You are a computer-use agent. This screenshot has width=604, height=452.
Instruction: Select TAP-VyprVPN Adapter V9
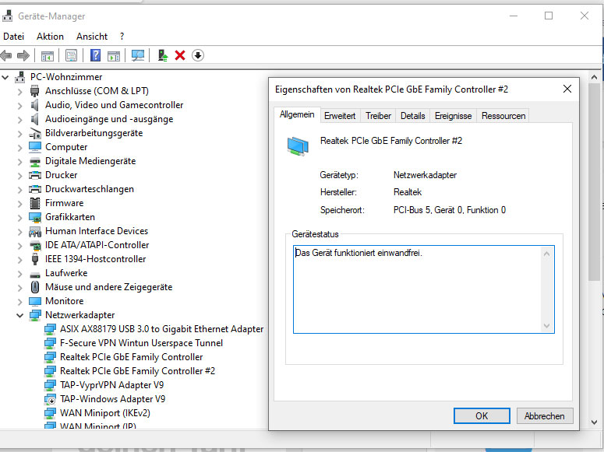[x=111, y=385]
